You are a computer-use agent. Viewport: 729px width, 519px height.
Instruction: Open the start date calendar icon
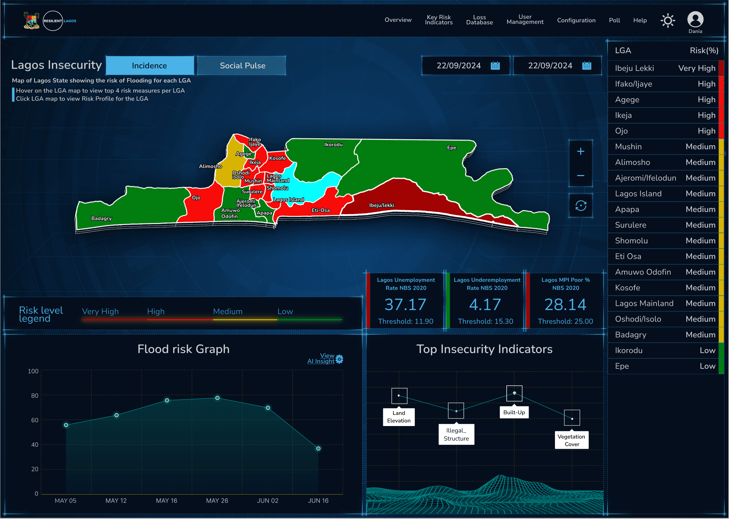tap(495, 66)
